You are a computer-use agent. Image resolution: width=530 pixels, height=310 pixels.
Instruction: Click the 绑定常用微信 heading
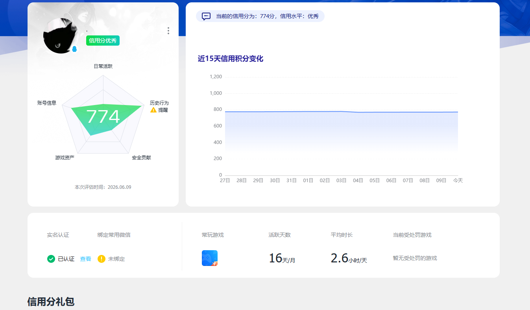pos(114,235)
